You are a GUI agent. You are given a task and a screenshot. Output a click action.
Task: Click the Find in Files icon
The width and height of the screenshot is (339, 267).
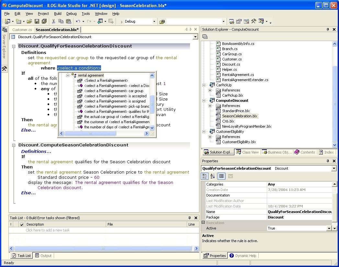click(162, 21)
